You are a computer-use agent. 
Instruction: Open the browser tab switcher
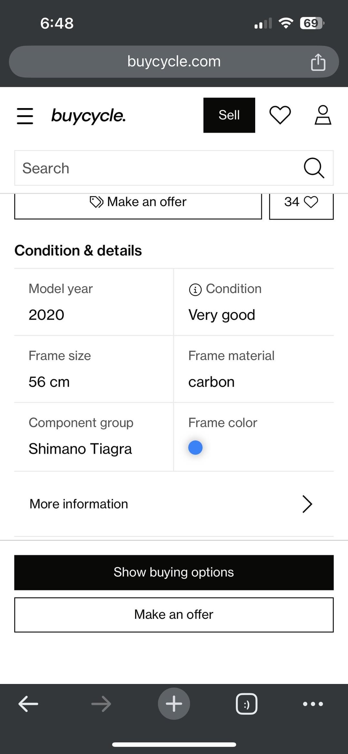pyautogui.click(x=247, y=704)
